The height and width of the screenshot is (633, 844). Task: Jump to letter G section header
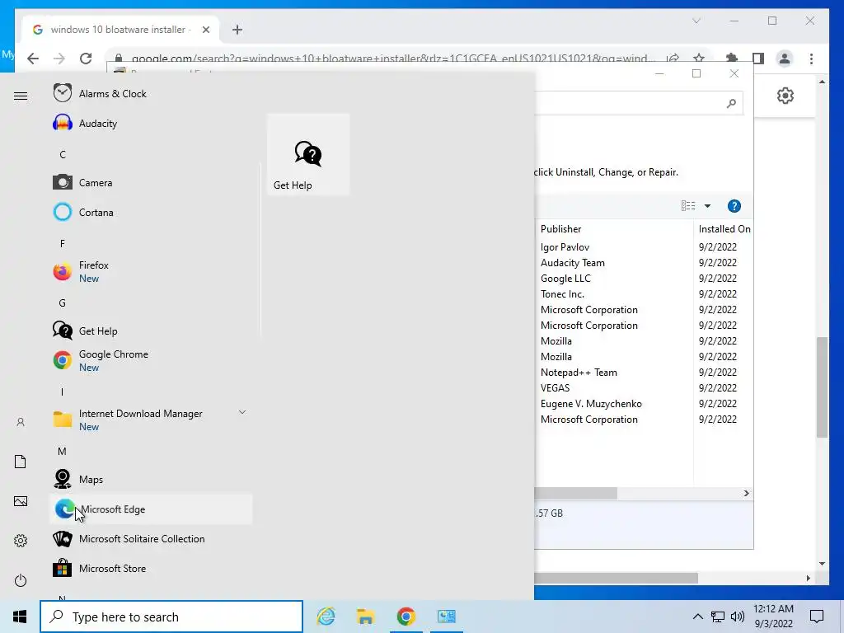tap(63, 303)
